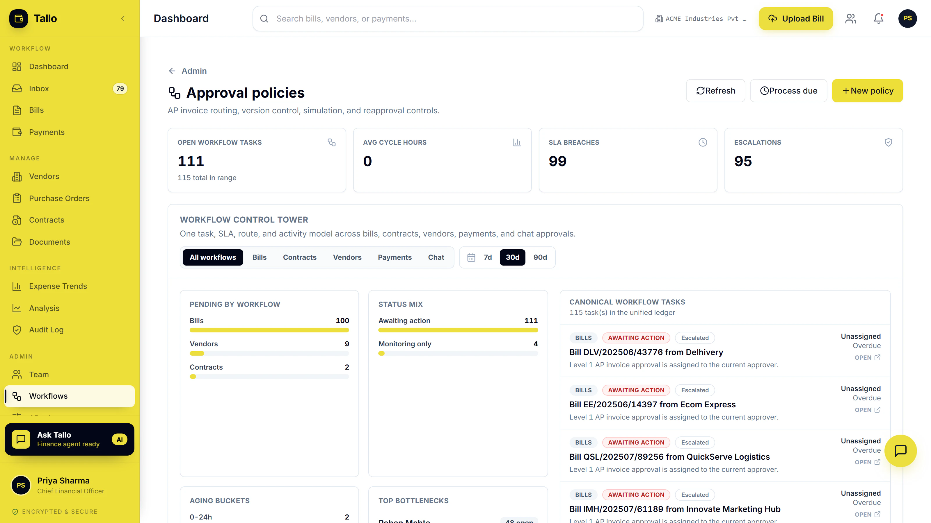Go back to Admin via the arrow link
Viewport: 931px width, 523px height.
(x=187, y=71)
